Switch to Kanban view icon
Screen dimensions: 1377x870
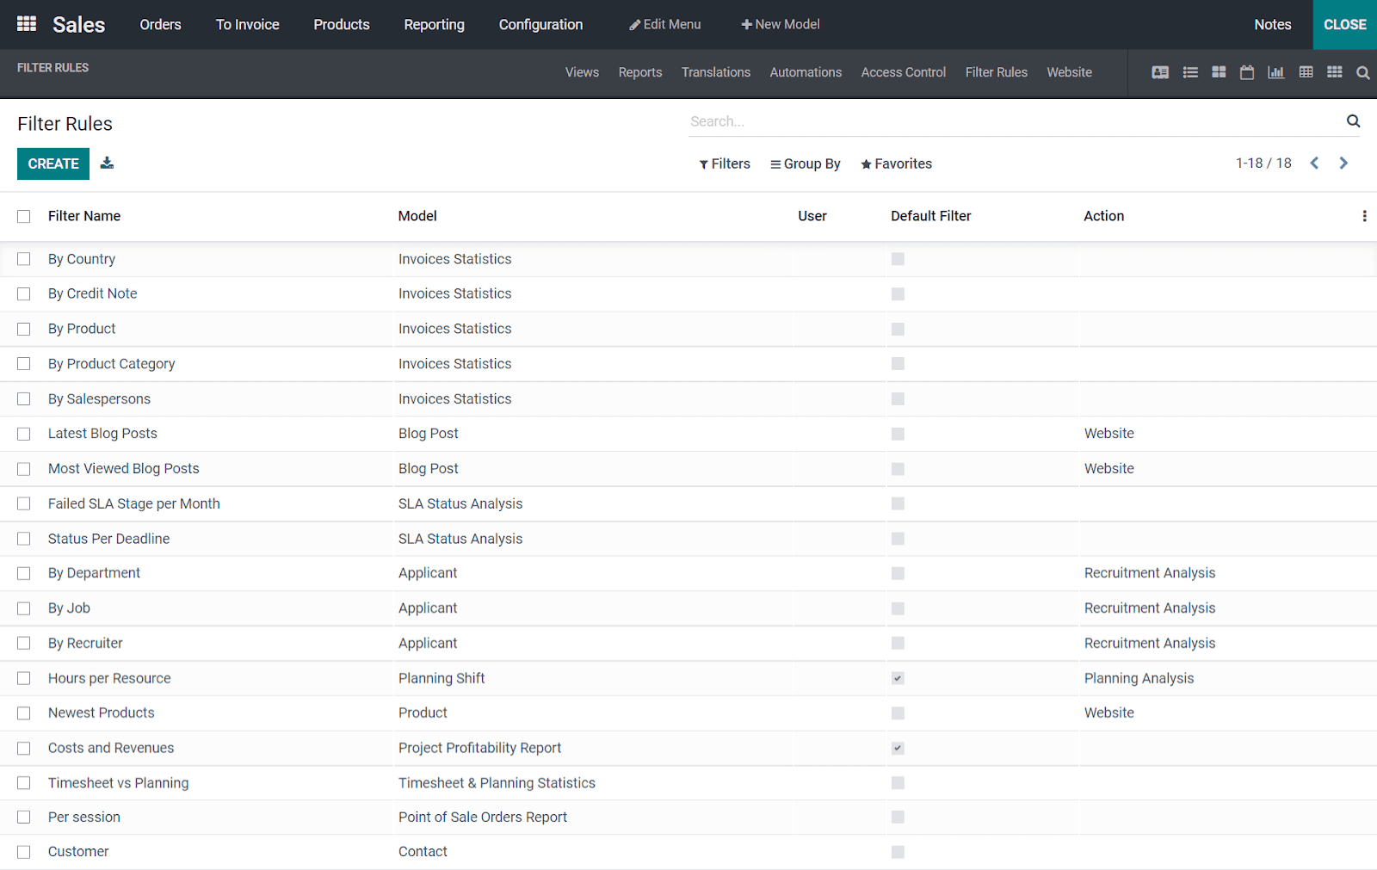1219,72
